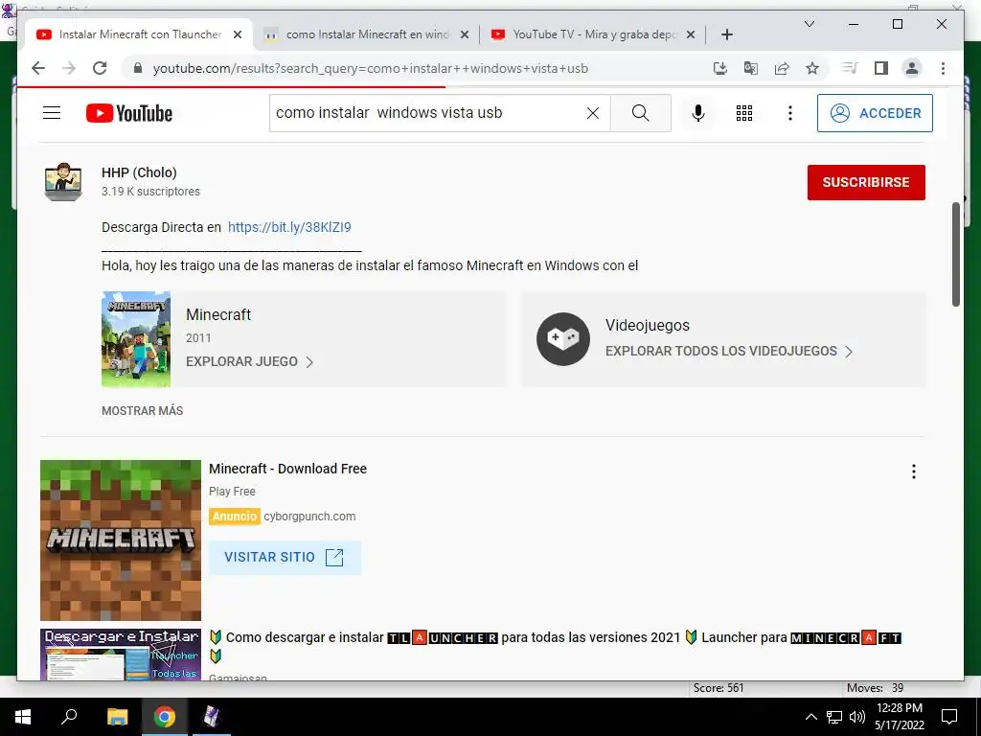The image size is (981, 736).
Task: Open volume control tray icon
Action: pos(857,717)
